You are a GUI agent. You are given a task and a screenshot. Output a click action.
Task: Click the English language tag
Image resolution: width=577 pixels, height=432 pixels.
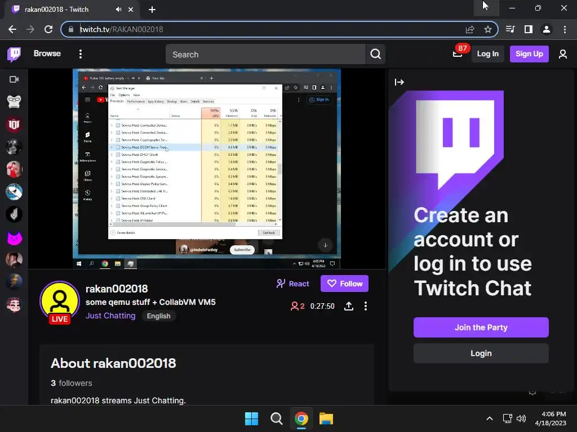coord(158,316)
